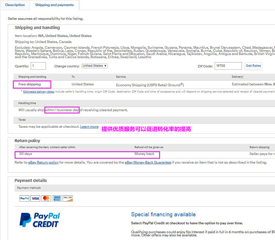Click the 30 days return period cell

26,154
